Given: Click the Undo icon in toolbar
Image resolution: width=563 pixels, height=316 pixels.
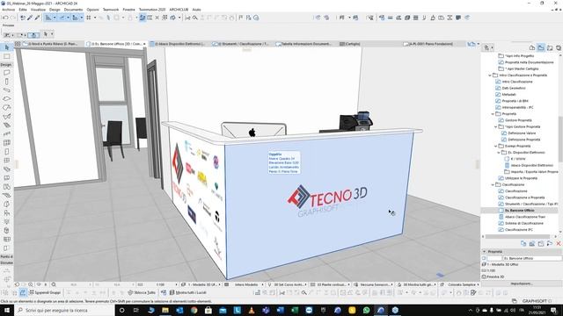Looking at the screenshot, I should click(5, 18).
